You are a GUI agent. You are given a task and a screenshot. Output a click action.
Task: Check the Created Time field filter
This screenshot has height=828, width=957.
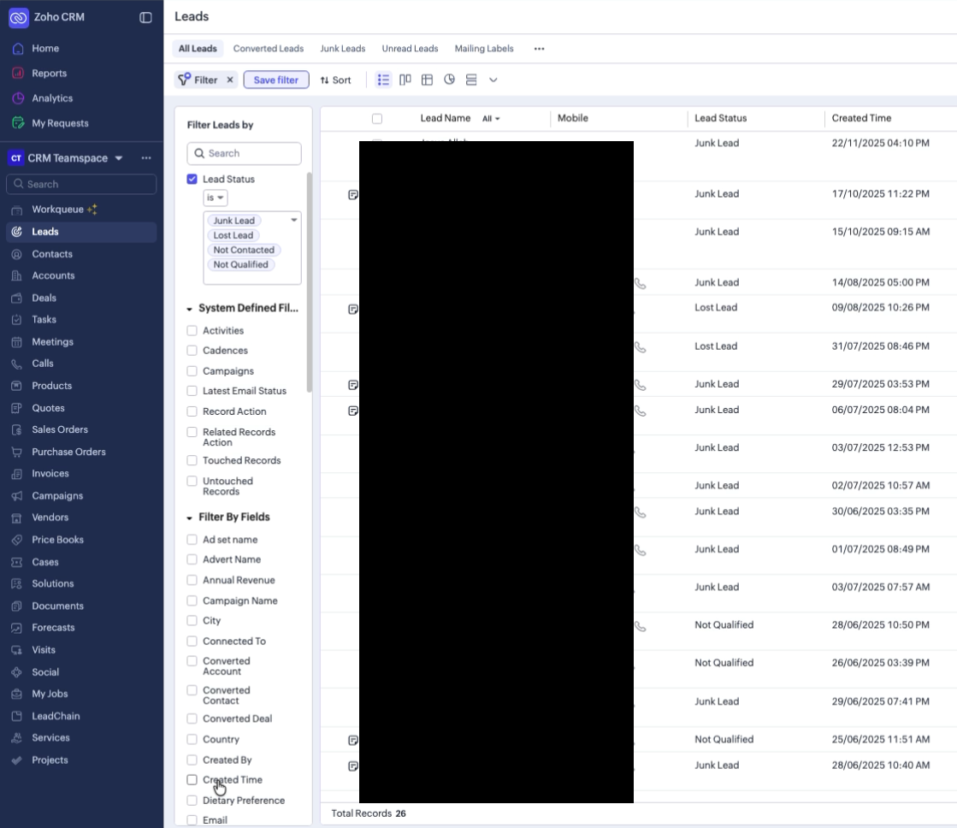192,780
